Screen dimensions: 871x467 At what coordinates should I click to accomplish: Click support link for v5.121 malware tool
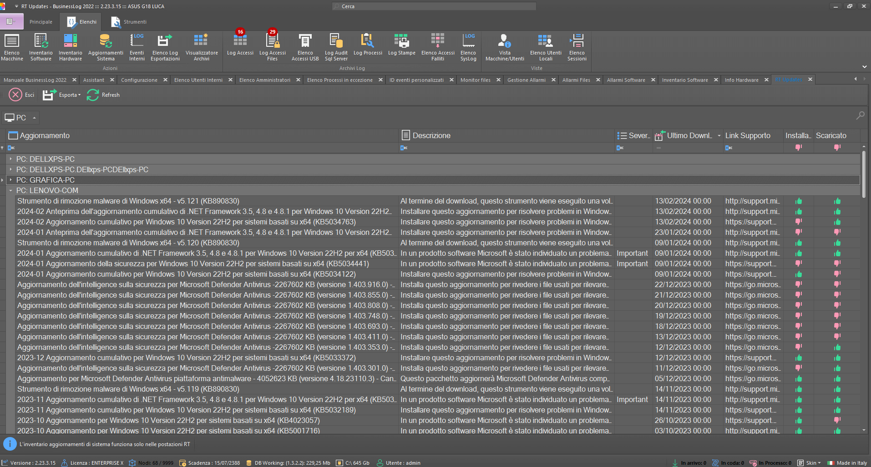click(x=752, y=201)
